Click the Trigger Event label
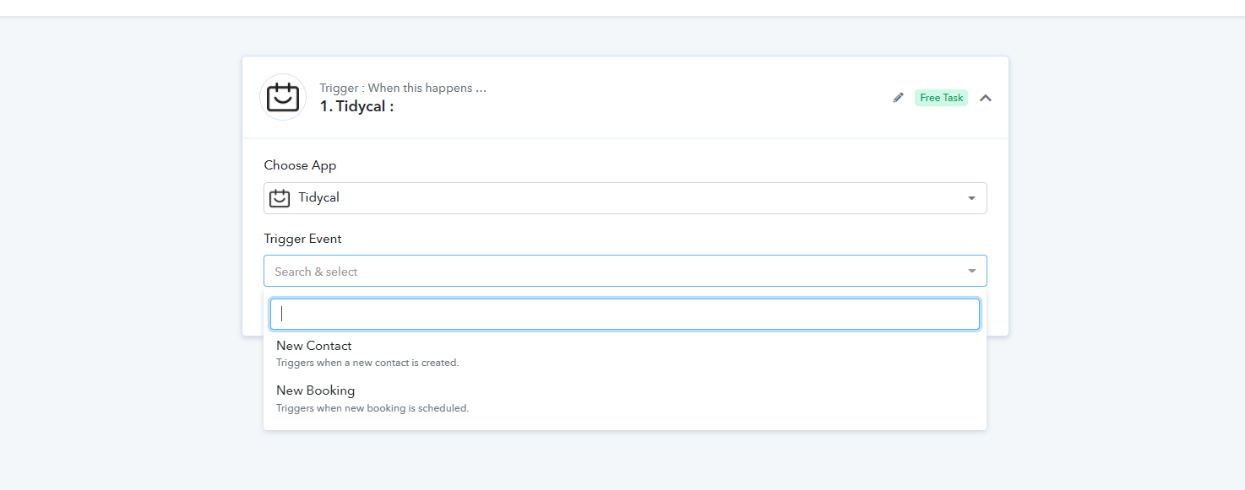 click(x=302, y=239)
